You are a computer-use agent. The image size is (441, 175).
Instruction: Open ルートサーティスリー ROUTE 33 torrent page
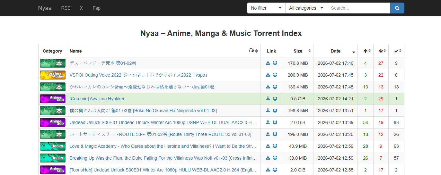click(161, 134)
